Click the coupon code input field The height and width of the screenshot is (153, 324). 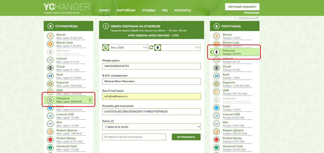pyautogui.click(x=134, y=137)
